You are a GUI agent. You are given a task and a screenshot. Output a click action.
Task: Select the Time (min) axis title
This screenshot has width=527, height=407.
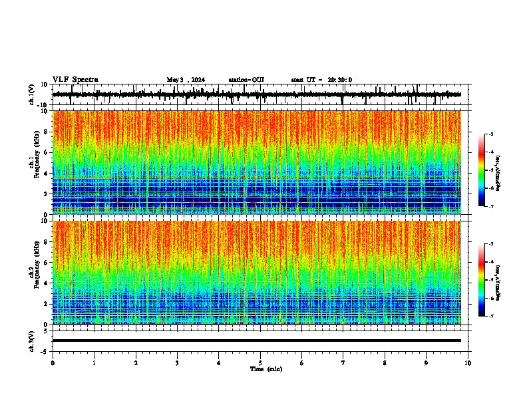(x=266, y=369)
